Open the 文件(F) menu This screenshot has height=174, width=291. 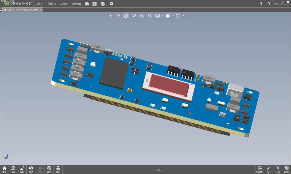[39, 4]
